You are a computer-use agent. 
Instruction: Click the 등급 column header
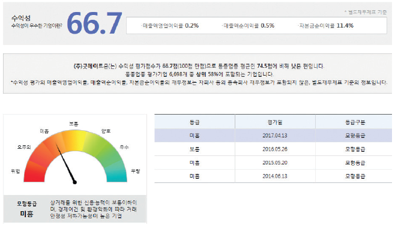[194, 122]
